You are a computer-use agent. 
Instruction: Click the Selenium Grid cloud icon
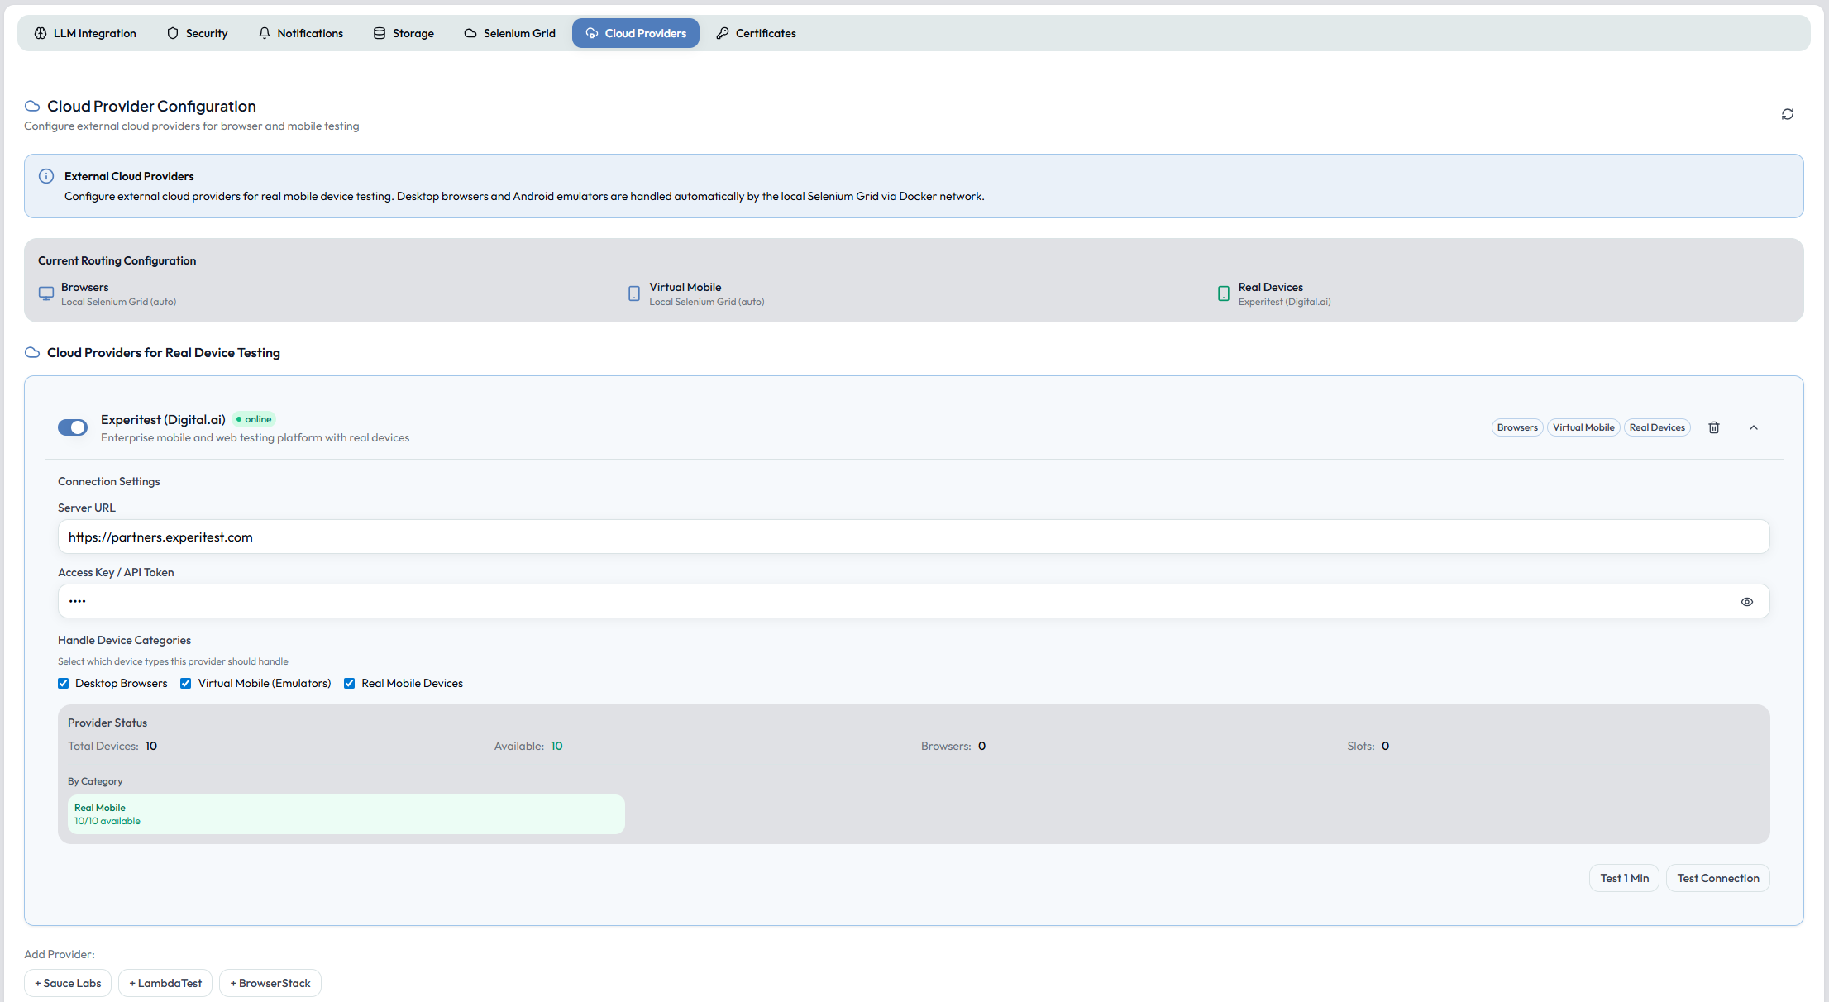pyautogui.click(x=470, y=33)
